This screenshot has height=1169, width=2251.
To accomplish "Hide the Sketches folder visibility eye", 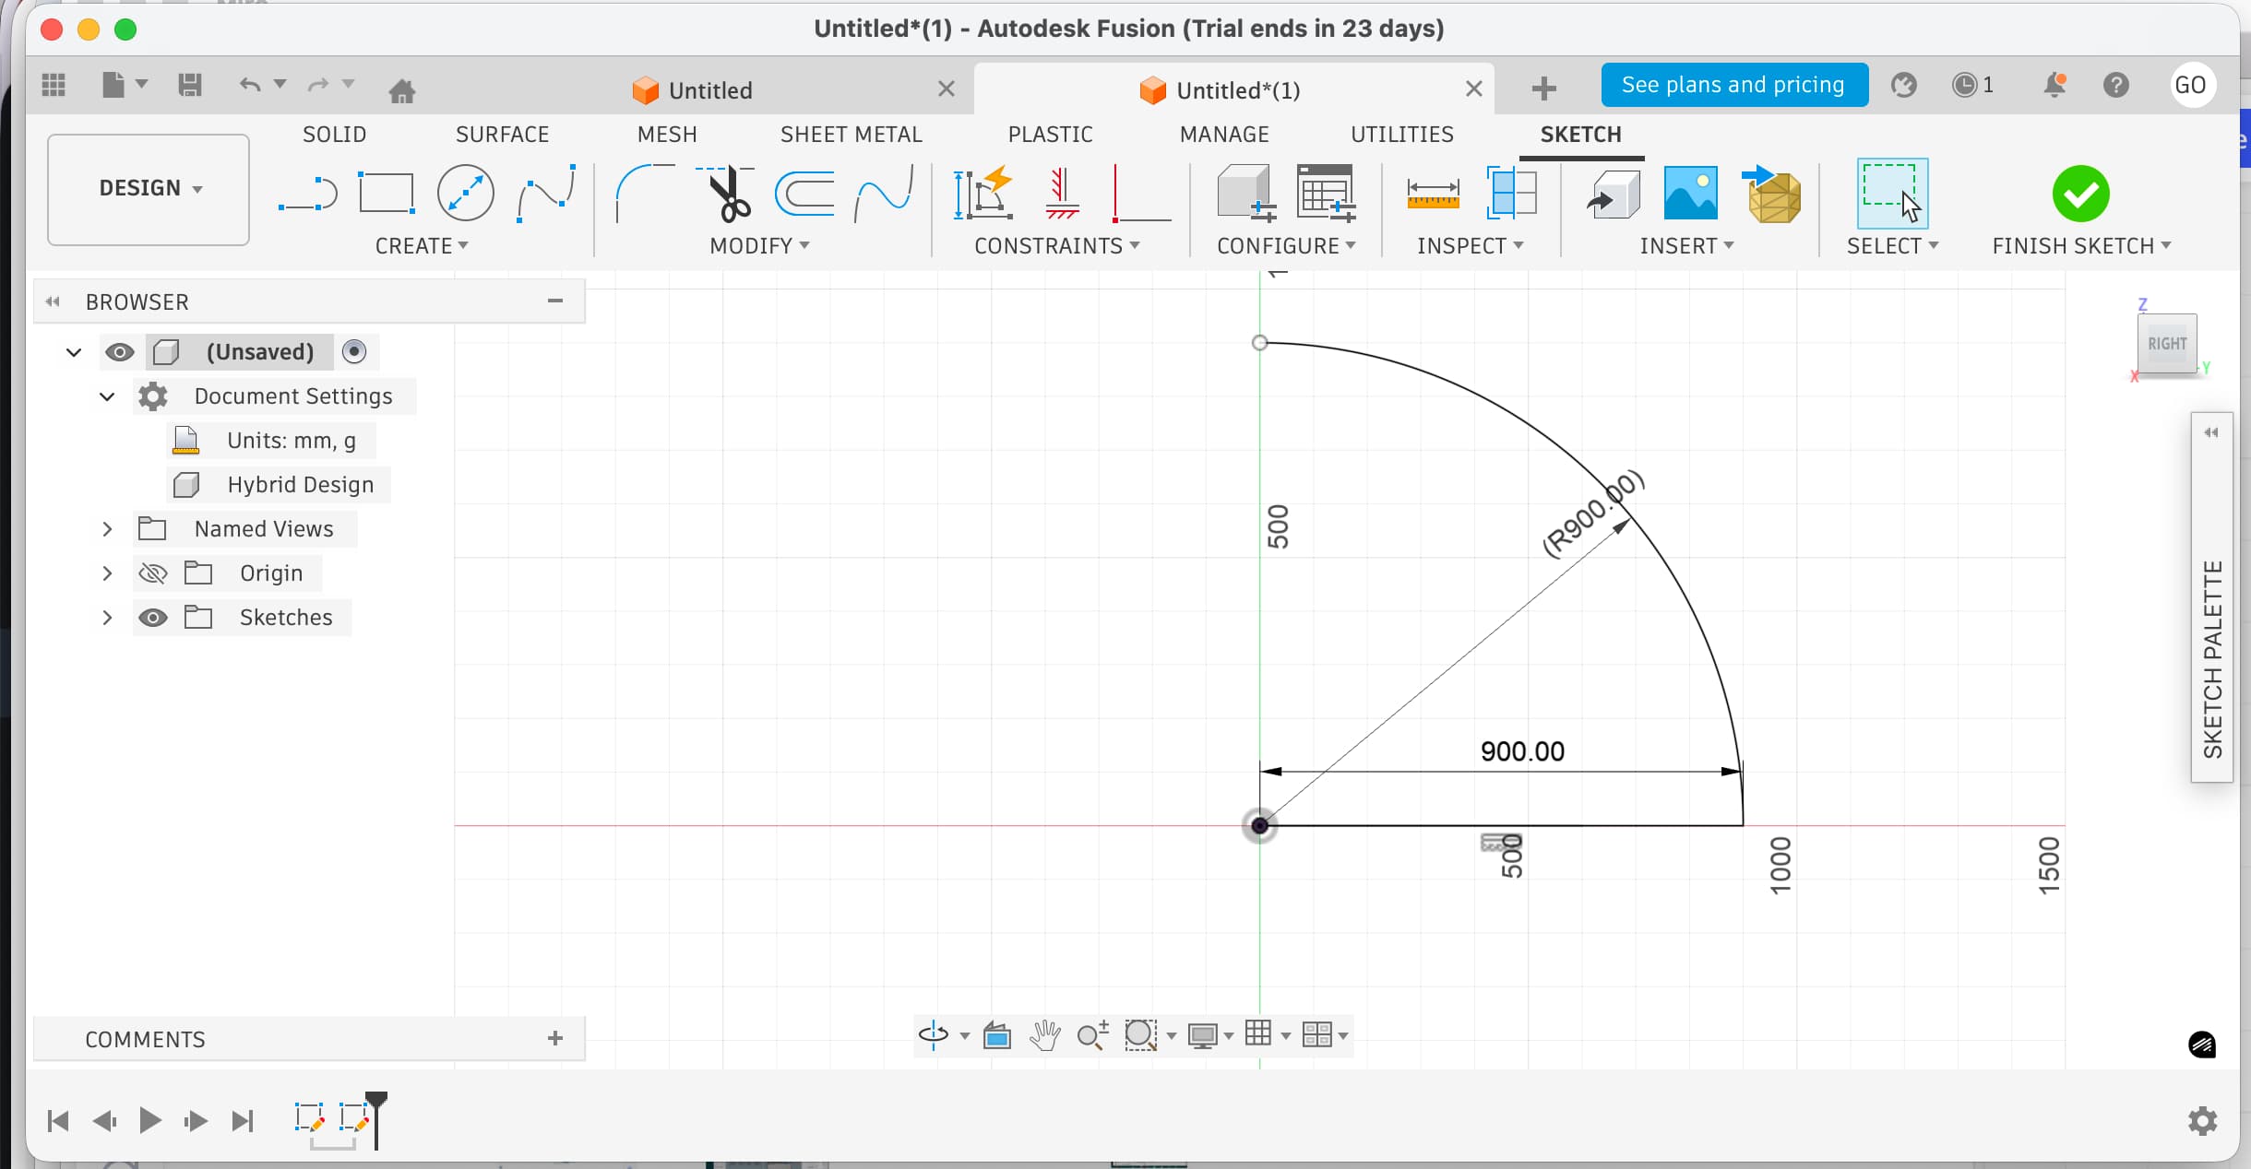I will [153, 618].
